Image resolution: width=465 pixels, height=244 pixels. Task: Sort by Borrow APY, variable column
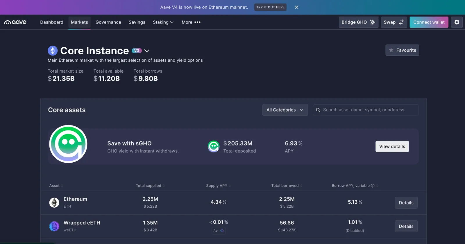355,186
